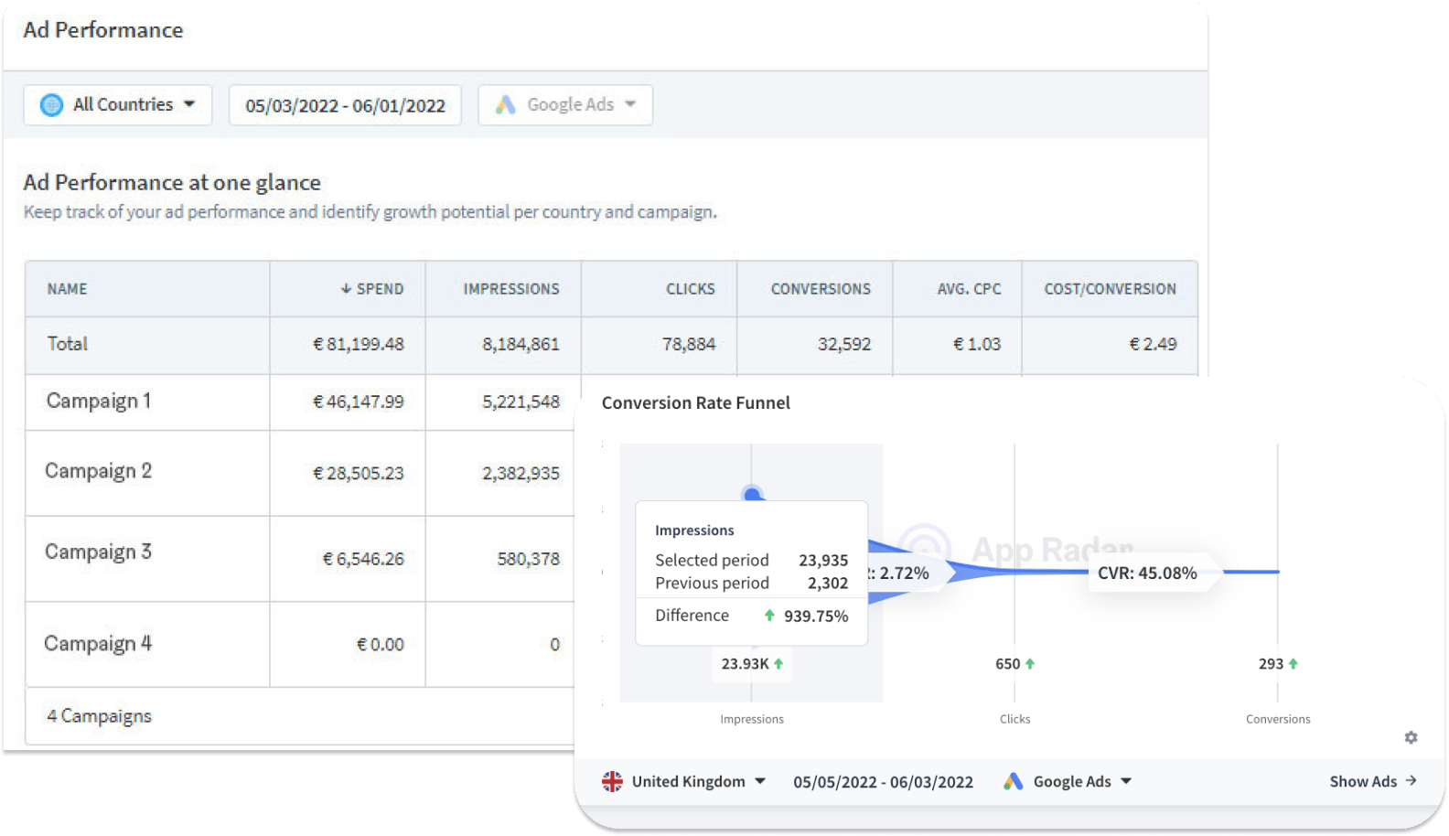Click the United Kingdom flag icon
This screenshot has height=836, width=1449.
(612, 781)
